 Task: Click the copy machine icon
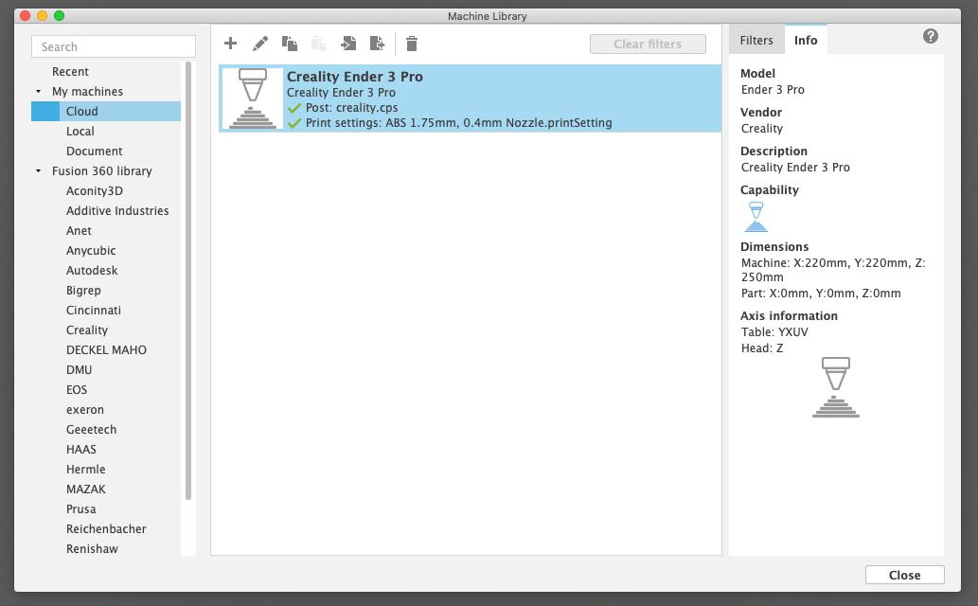[x=290, y=43]
